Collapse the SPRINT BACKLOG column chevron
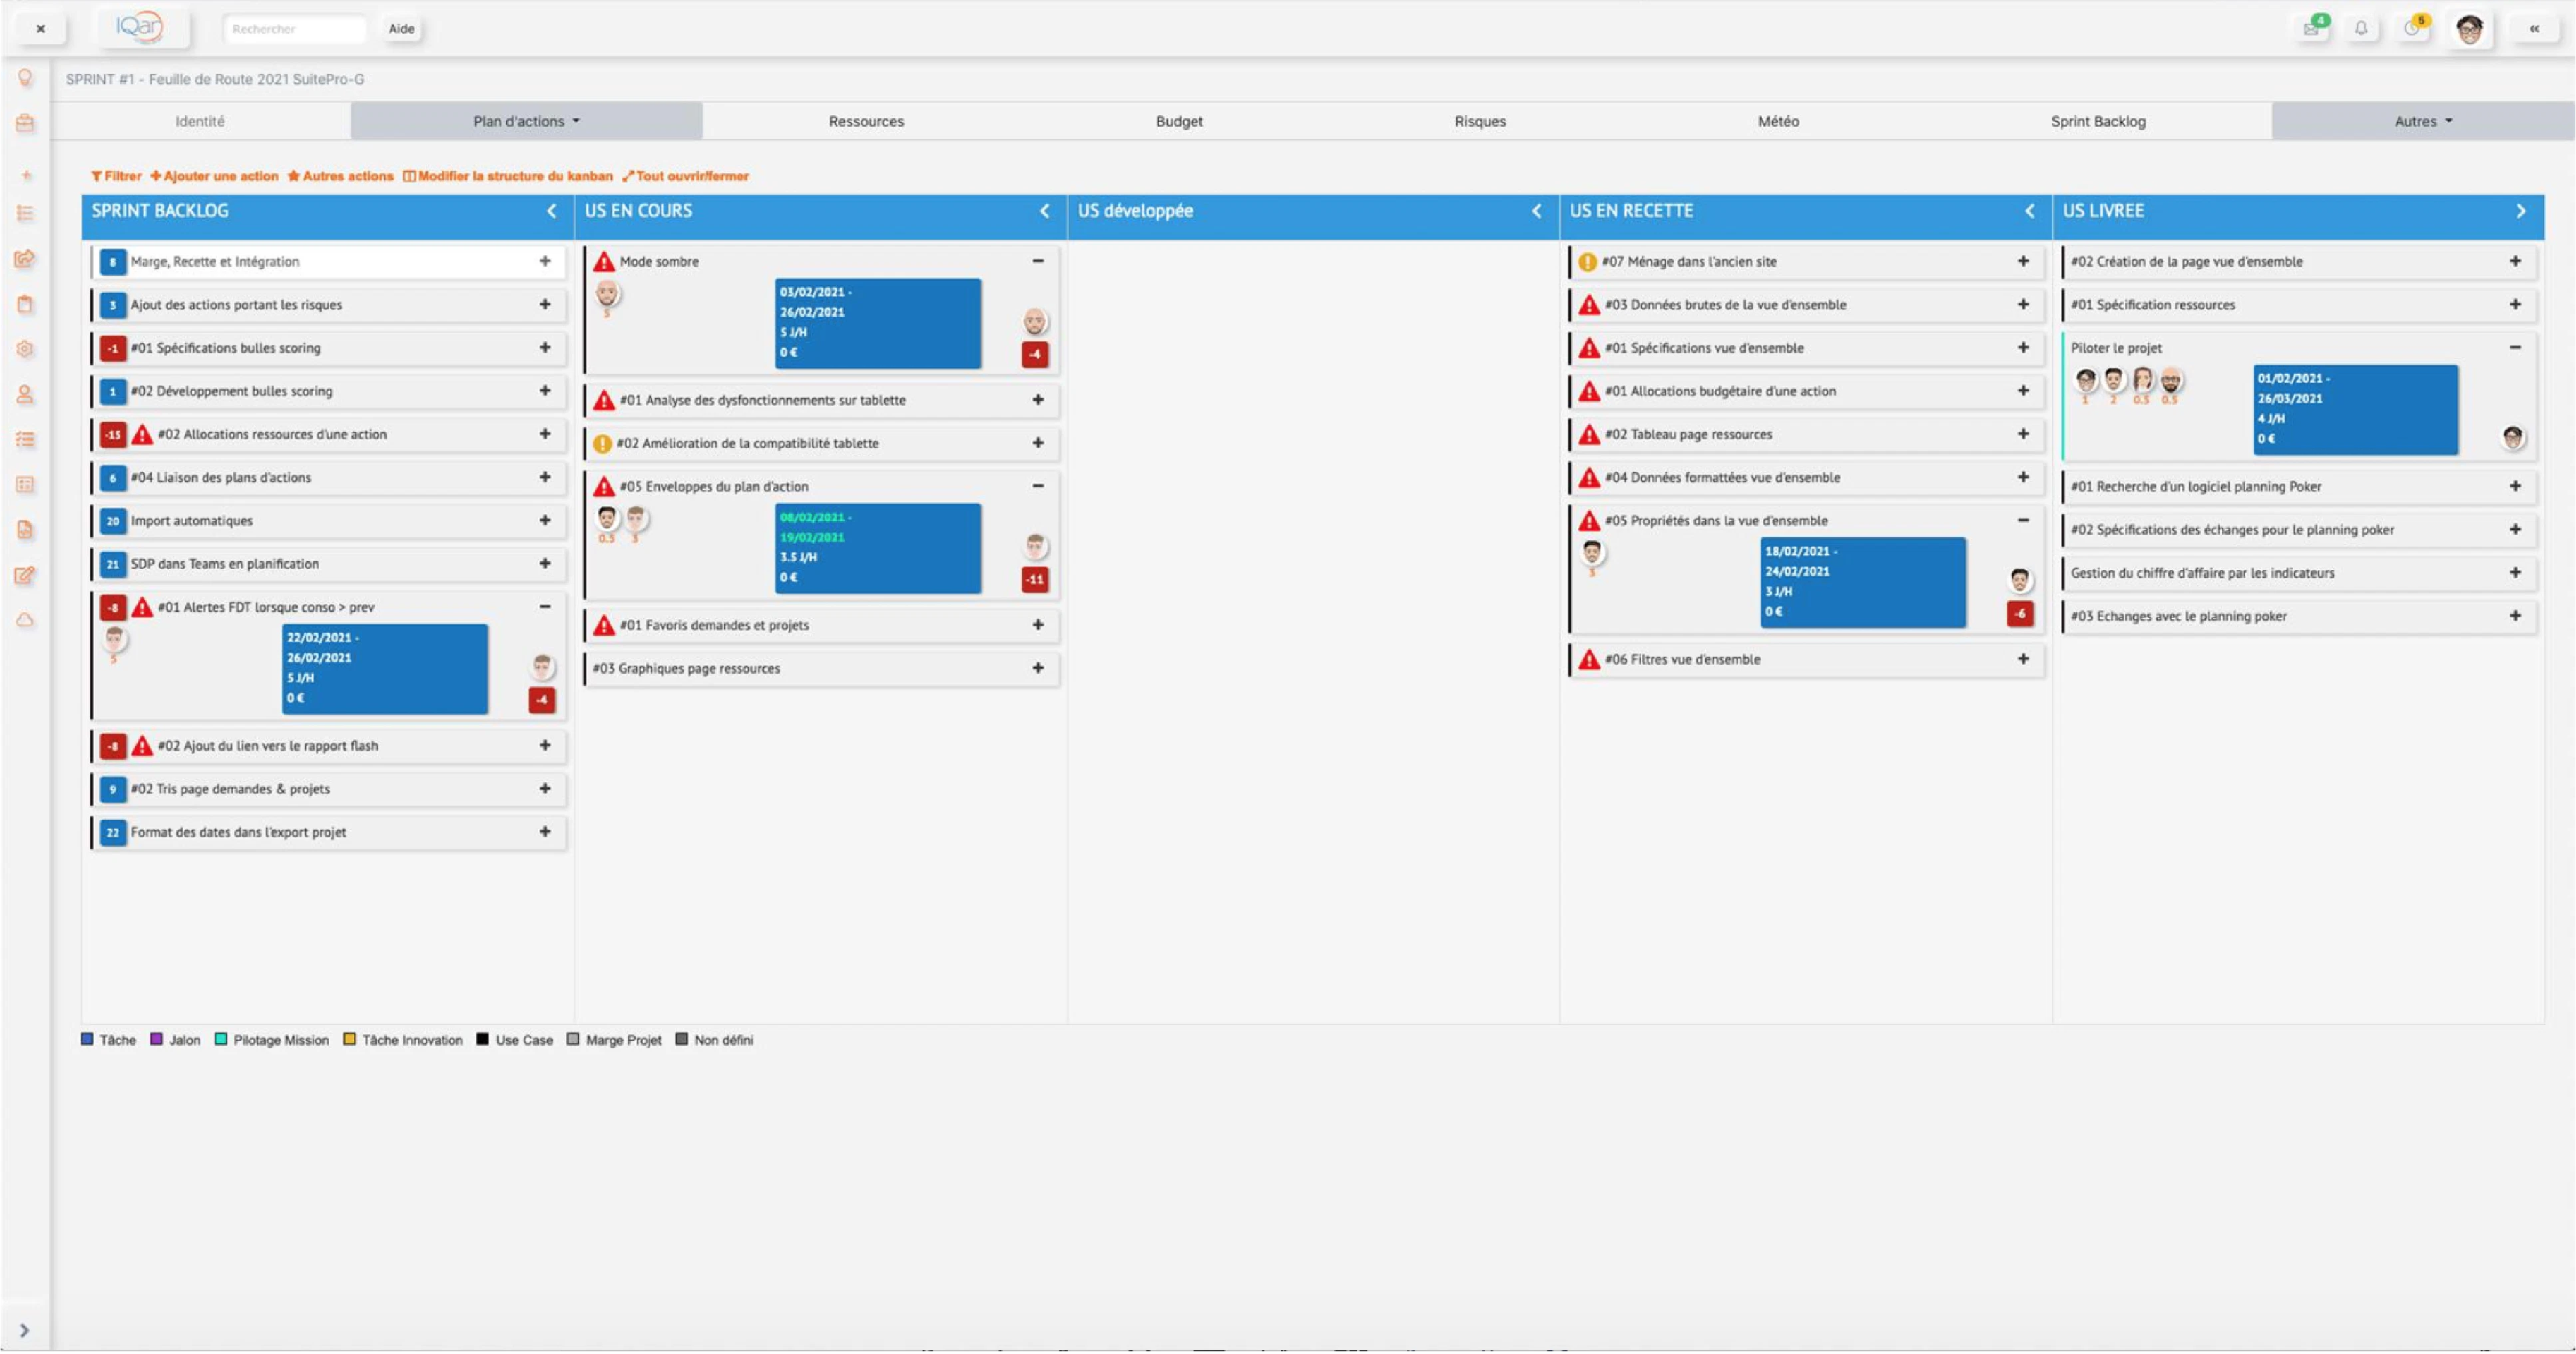This screenshot has width=2576, height=1354. point(551,211)
